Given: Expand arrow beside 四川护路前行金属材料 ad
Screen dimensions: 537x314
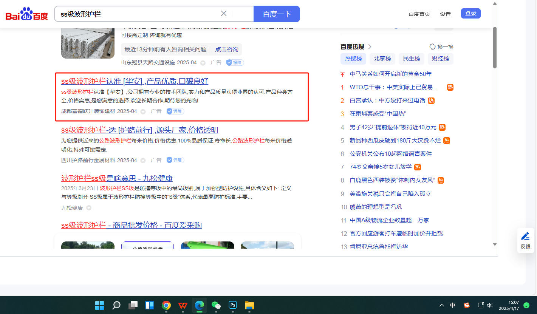Looking at the screenshot, I should tap(143, 160).
